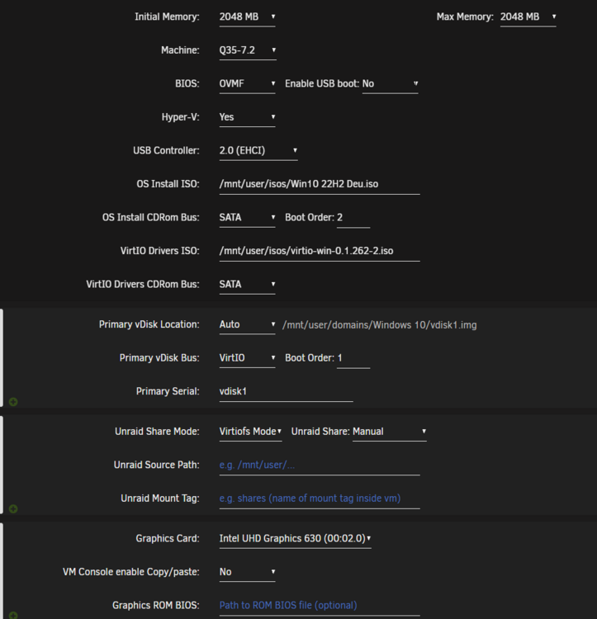Click the VirtIO Drivers ISO label
Viewport: 597px width, 619px height.
[x=160, y=251]
